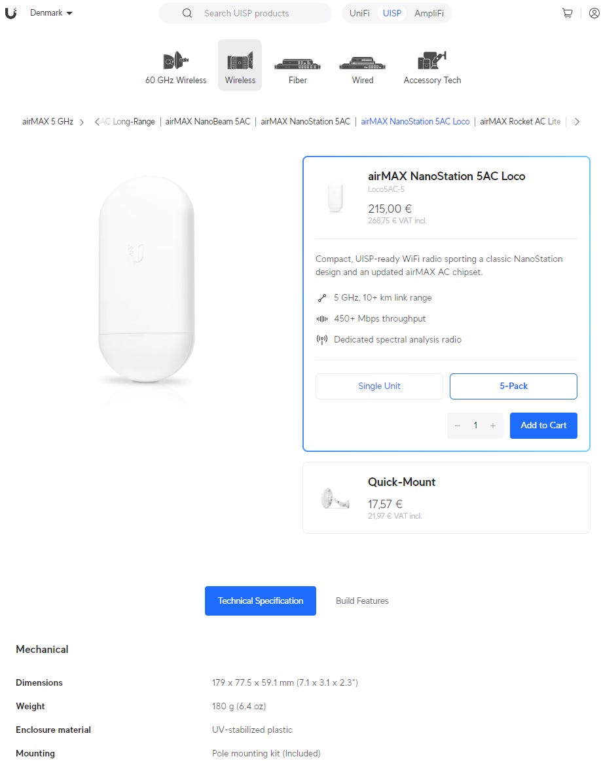Screen dimensions: 601x761
Task: Click the search magnifier icon
Action: 187,13
